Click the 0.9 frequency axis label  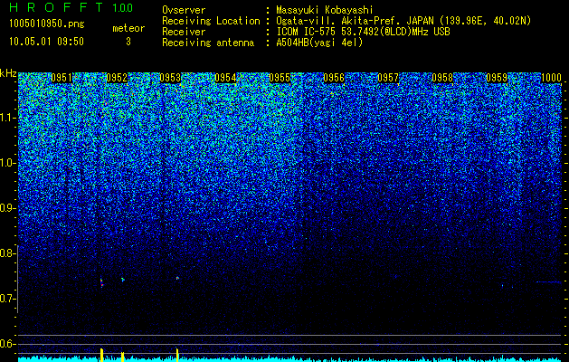tap(6, 208)
